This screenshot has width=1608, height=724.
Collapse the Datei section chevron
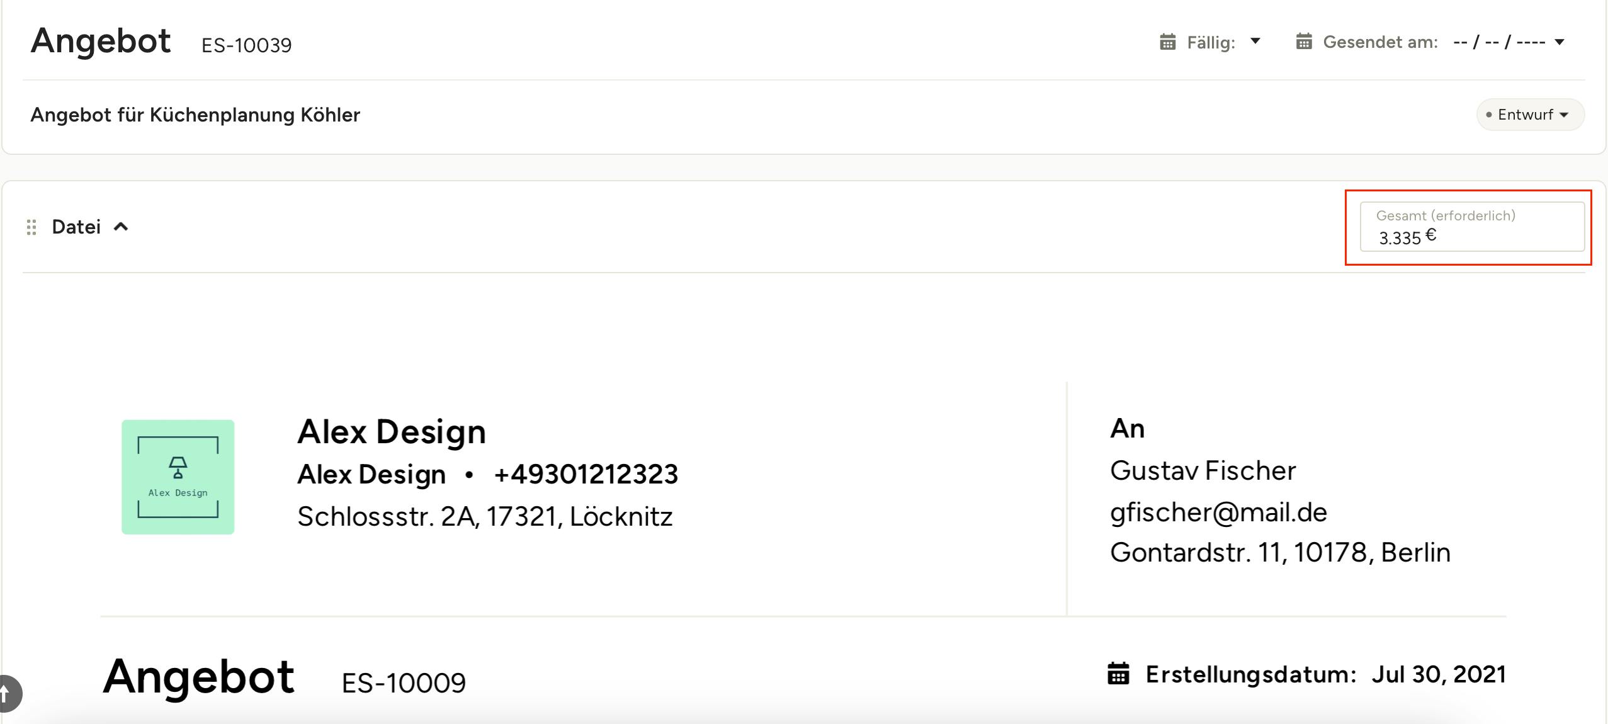pyautogui.click(x=121, y=227)
